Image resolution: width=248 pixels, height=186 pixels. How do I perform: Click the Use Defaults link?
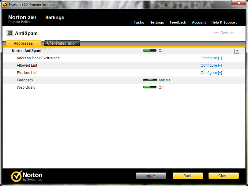point(223,33)
